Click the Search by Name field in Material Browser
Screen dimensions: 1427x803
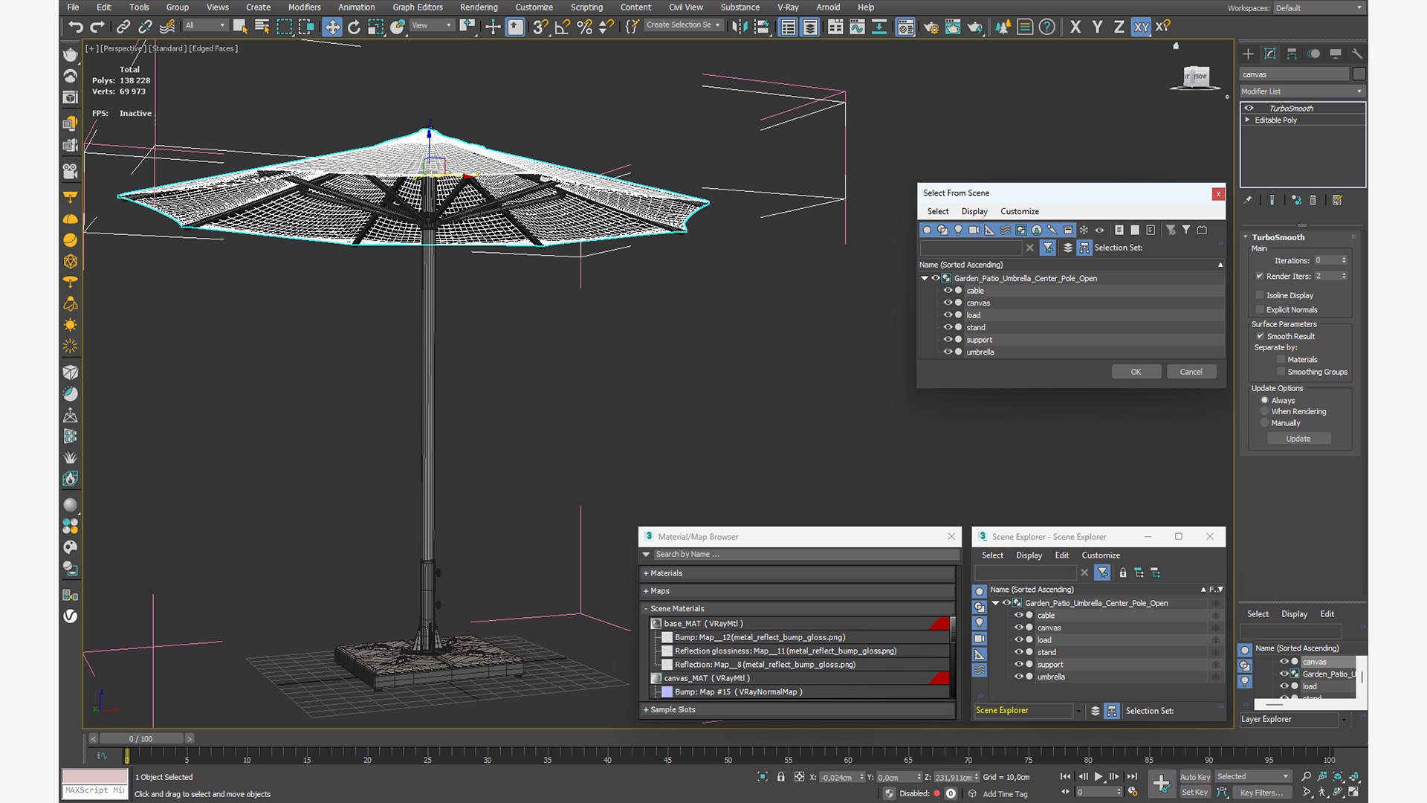click(x=806, y=555)
